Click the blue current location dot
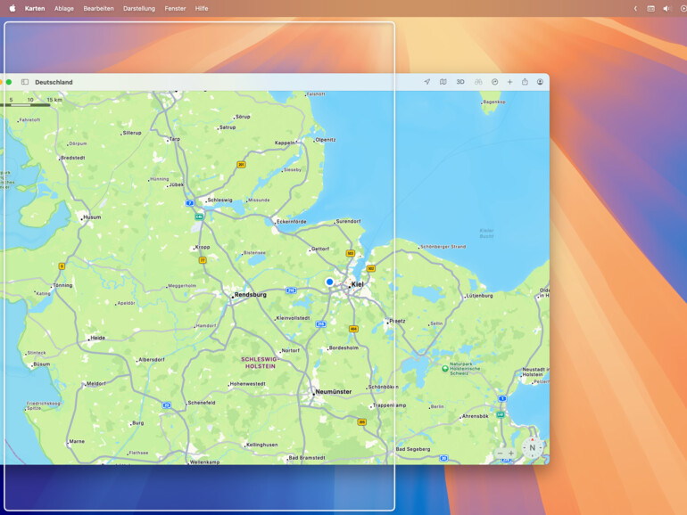 (329, 282)
